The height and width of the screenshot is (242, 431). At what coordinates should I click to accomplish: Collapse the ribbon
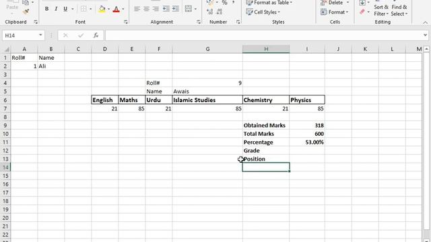coord(425,22)
